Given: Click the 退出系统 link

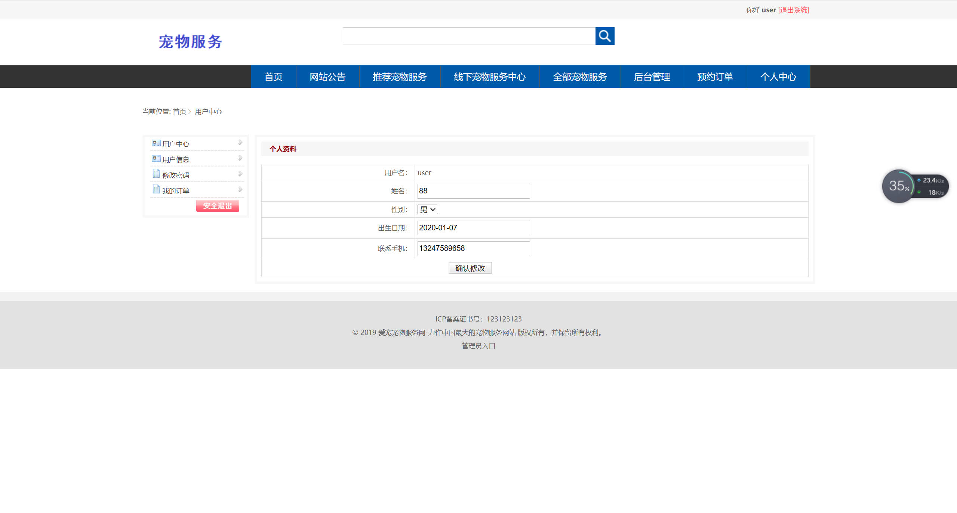Looking at the screenshot, I should 793,10.
